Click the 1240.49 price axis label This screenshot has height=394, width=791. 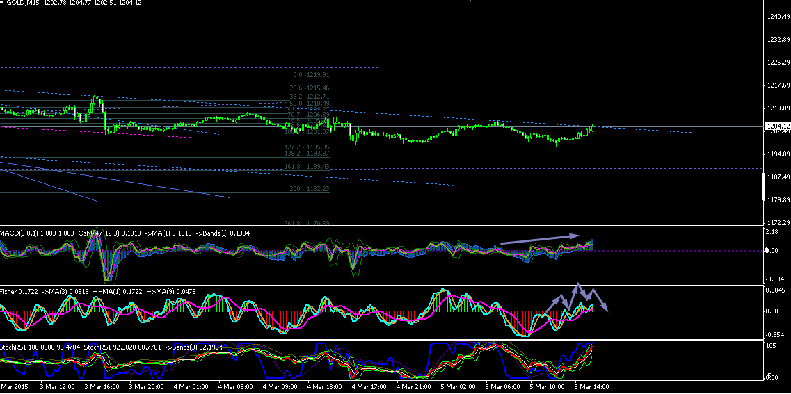[x=777, y=17]
